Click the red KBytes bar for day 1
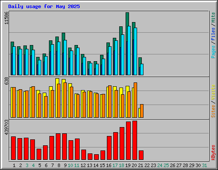 click(13, 148)
